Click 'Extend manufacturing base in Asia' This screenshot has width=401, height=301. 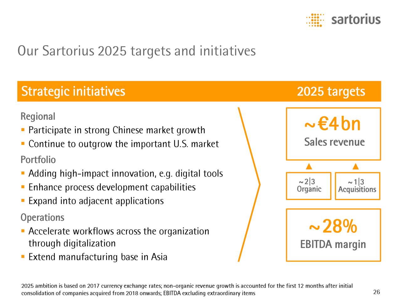(98, 257)
